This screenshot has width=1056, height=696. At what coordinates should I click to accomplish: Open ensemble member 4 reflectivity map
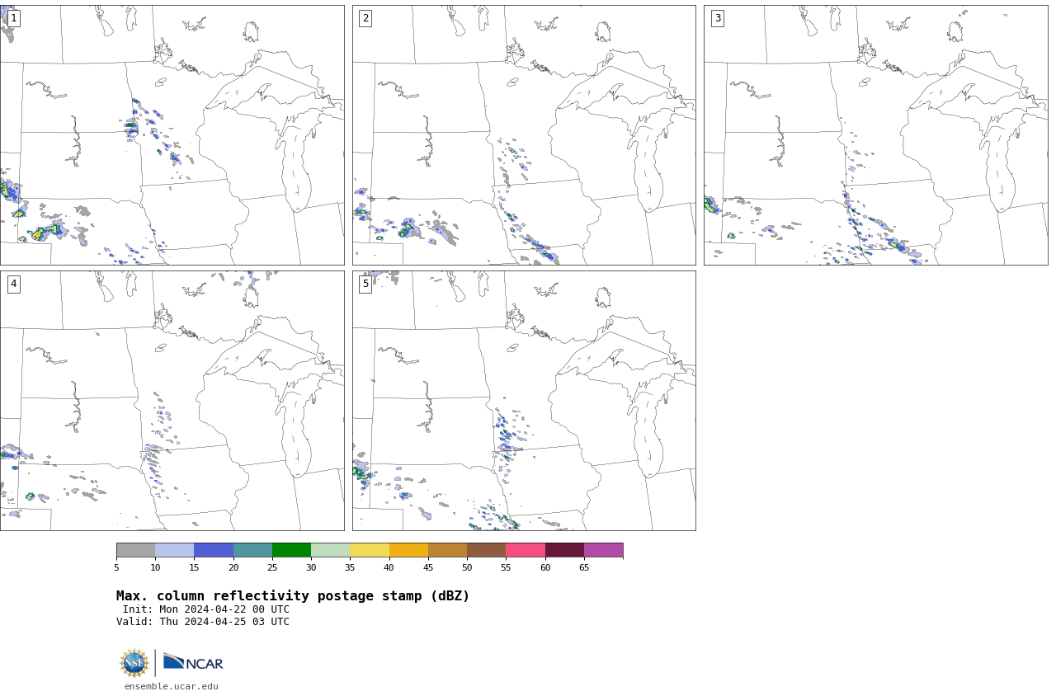point(172,401)
